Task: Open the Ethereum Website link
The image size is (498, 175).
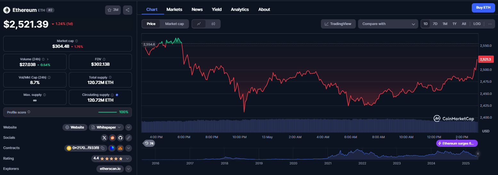Action: 75,127
